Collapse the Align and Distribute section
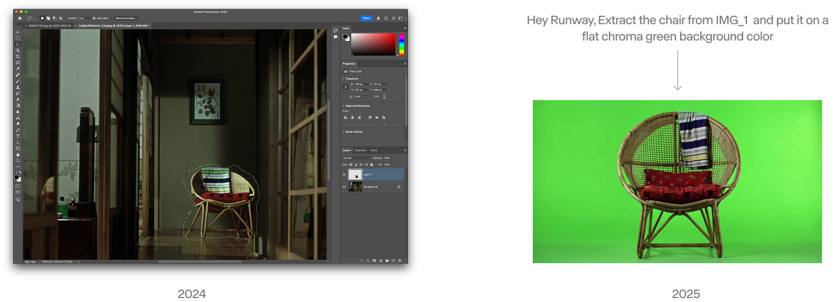 pyautogui.click(x=343, y=106)
